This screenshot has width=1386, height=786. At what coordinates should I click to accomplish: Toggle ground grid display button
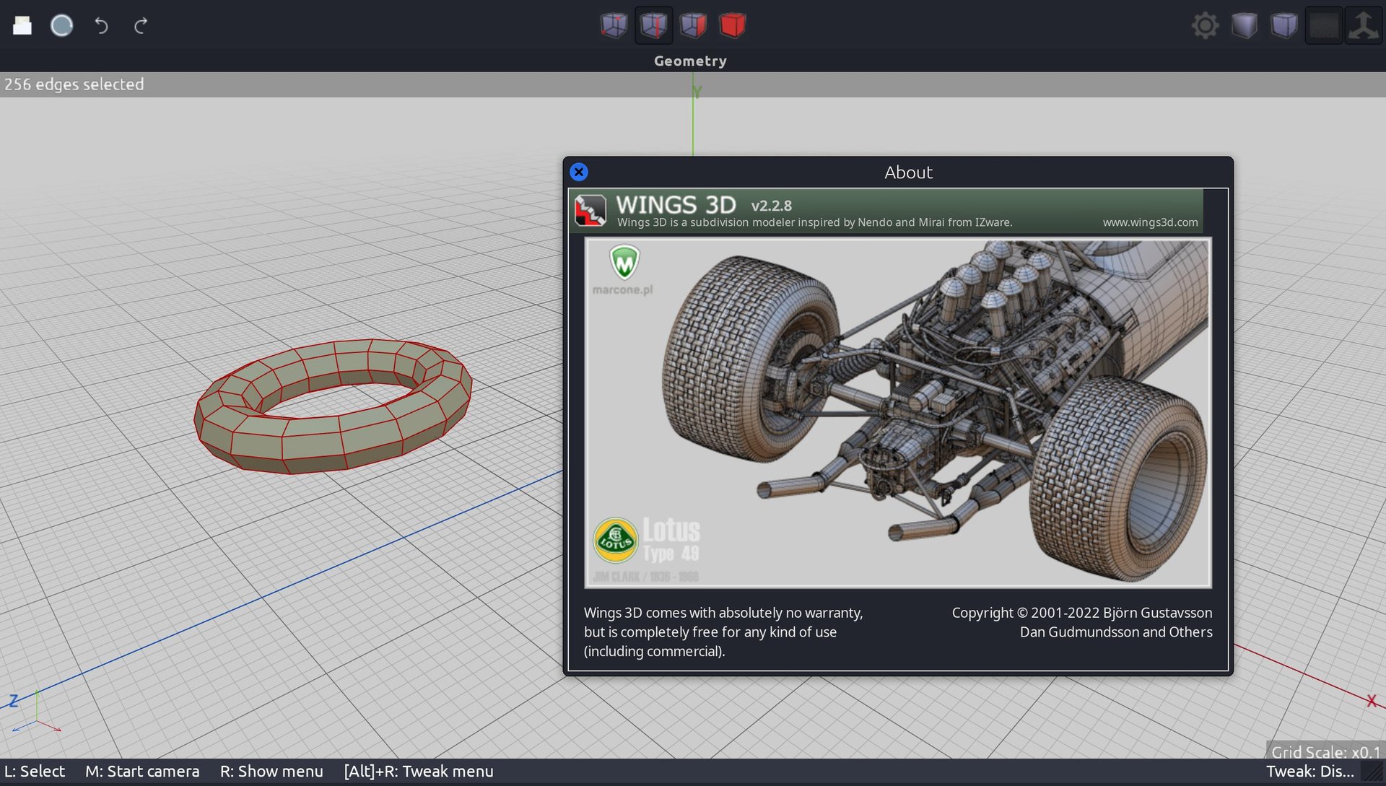click(x=1324, y=26)
